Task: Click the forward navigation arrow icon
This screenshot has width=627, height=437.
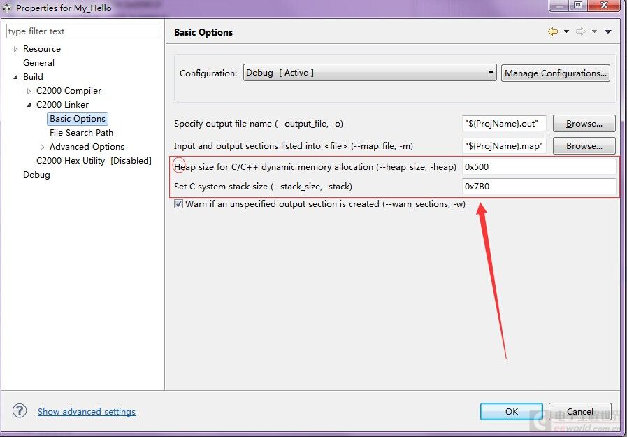Action: point(581,31)
